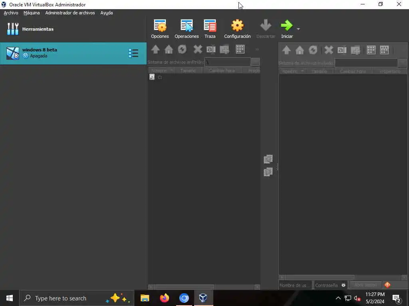Sort guest files by Propietario column
The width and height of the screenshot is (409, 306).
390,71
